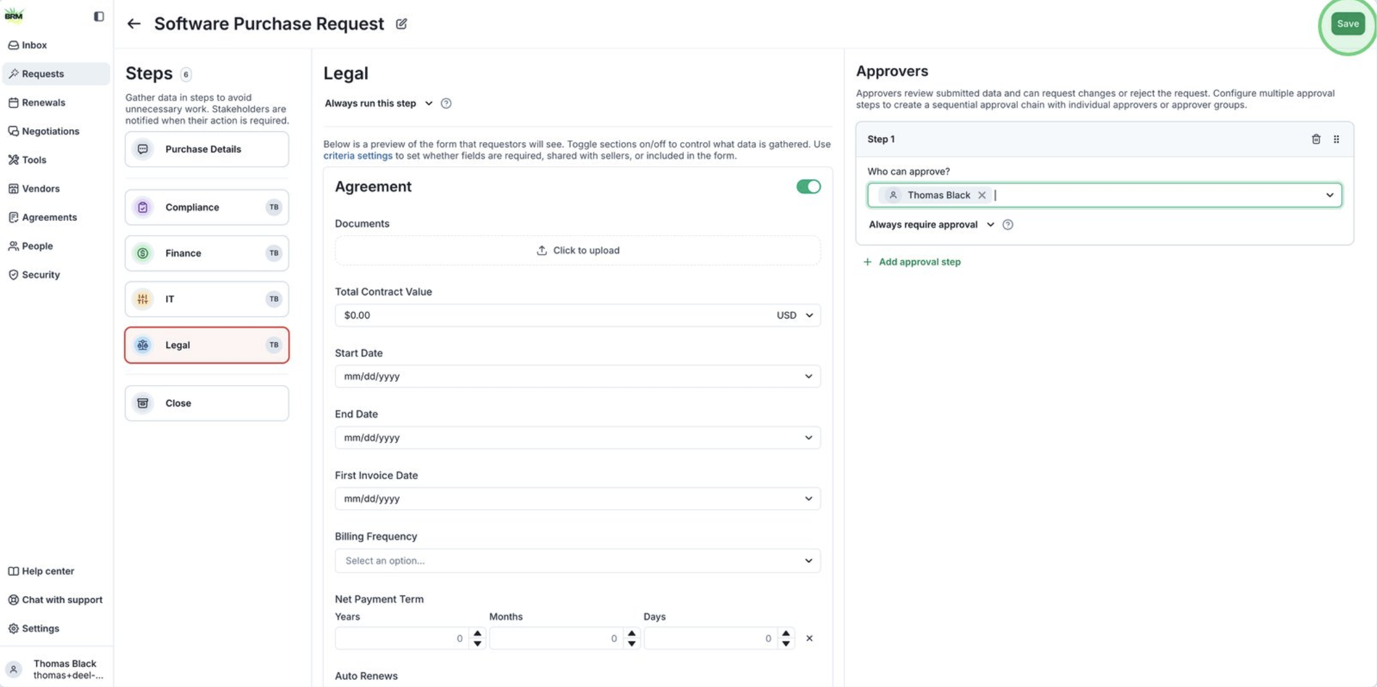
Task: Open Inbox in the sidebar
Action: pos(56,45)
